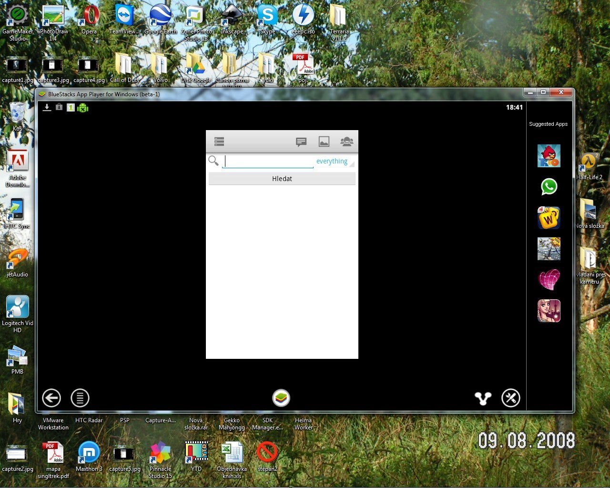Open the friends group icon tab

(x=346, y=142)
